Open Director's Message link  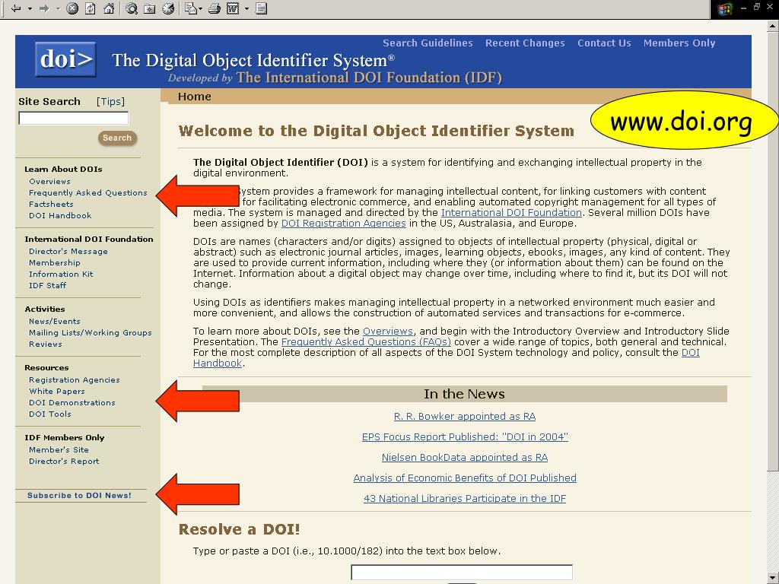point(68,251)
